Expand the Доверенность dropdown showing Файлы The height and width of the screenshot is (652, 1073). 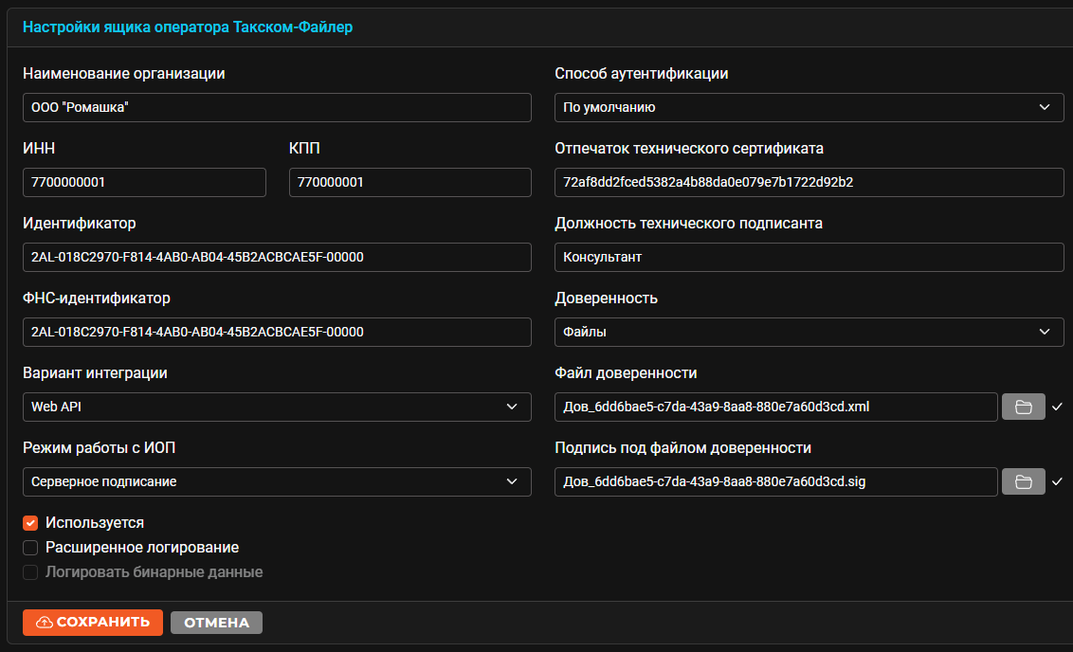(809, 332)
